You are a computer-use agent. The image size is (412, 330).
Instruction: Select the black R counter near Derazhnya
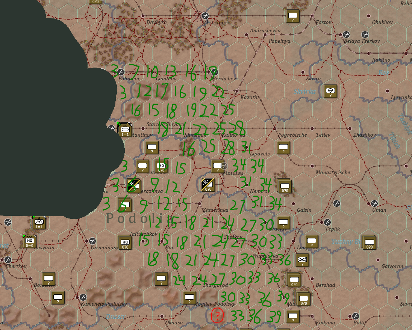point(134,186)
